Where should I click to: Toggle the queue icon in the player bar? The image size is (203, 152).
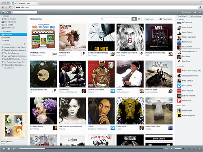click(199, 149)
